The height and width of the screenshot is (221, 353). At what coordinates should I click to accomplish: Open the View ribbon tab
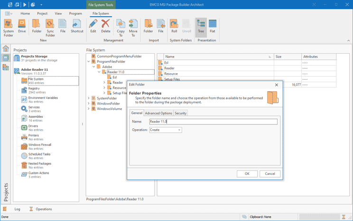coord(58,13)
